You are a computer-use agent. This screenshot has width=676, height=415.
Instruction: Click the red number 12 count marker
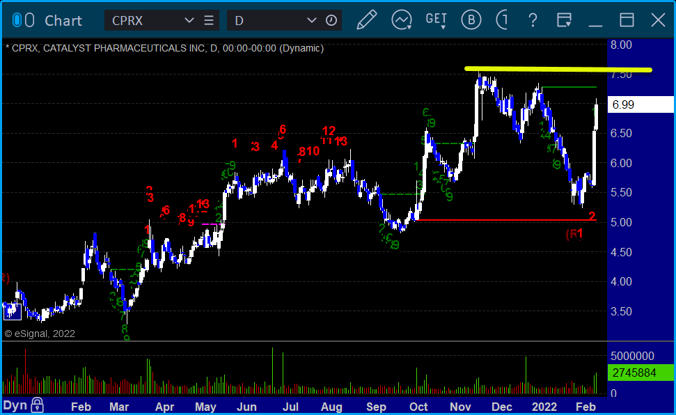329,131
